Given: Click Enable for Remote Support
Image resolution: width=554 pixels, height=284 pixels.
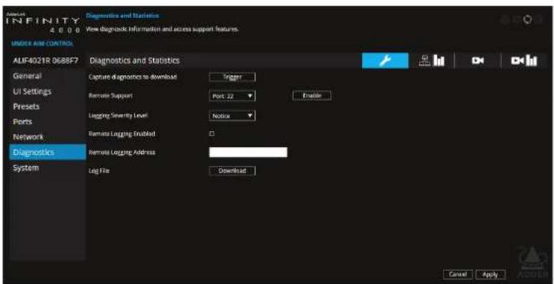Looking at the screenshot, I should click(311, 95).
